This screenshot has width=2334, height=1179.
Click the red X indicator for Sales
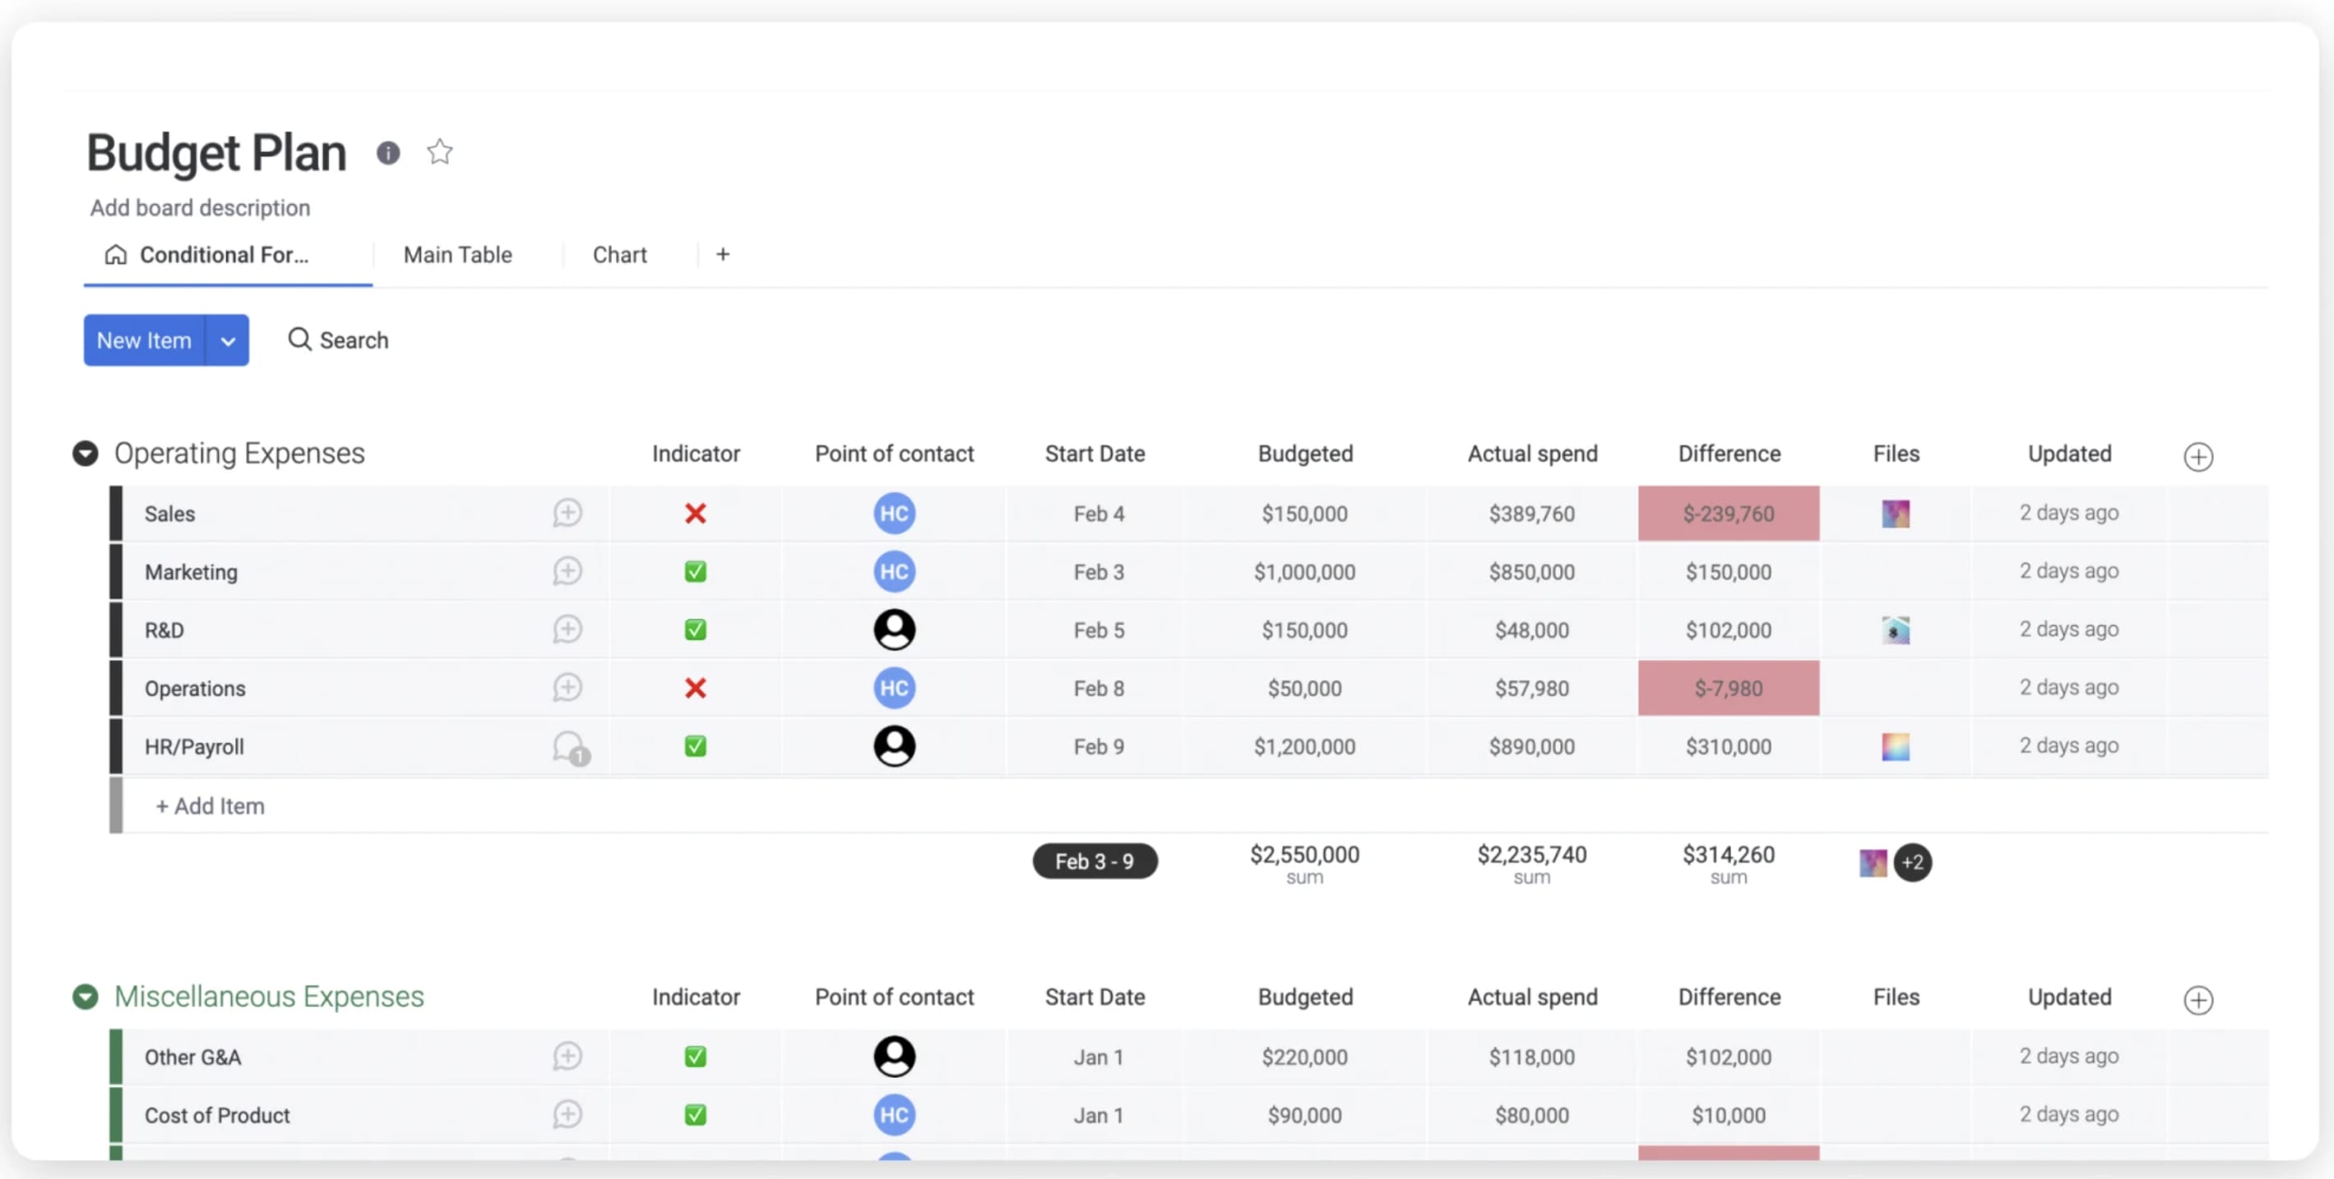coord(695,513)
